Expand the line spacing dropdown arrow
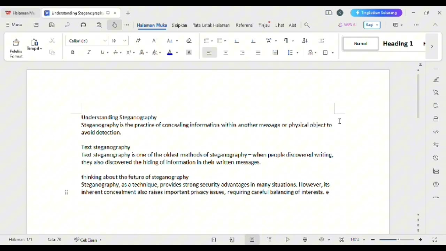The width and height of the screenshot is (446, 251). pyautogui.click(x=297, y=53)
